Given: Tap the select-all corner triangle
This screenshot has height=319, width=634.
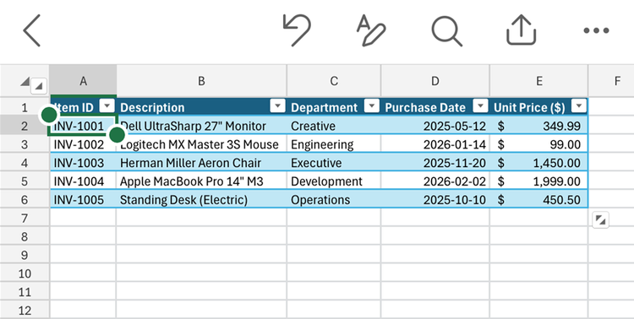Looking at the screenshot, I should (25, 82).
